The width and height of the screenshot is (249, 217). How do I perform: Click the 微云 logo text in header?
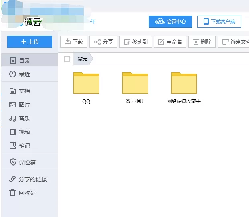click(33, 22)
